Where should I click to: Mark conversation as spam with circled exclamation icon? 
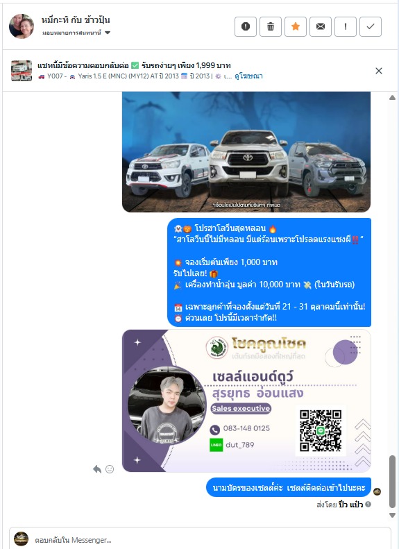[246, 26]
